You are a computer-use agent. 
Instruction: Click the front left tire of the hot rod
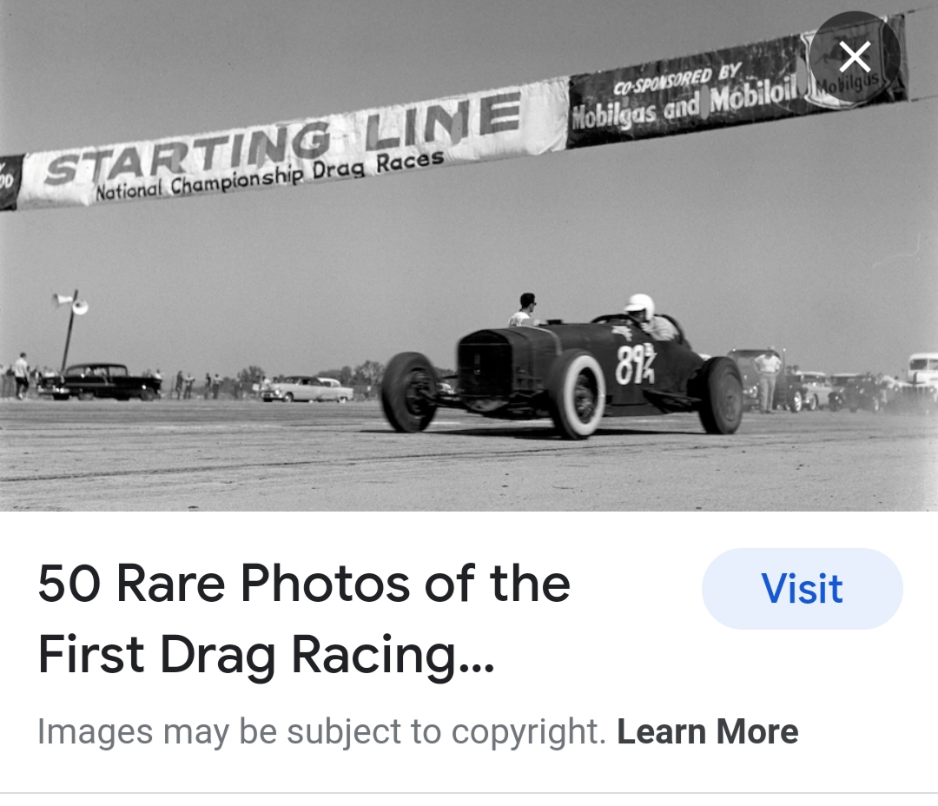pyautogui.click(x=410, y=392)
